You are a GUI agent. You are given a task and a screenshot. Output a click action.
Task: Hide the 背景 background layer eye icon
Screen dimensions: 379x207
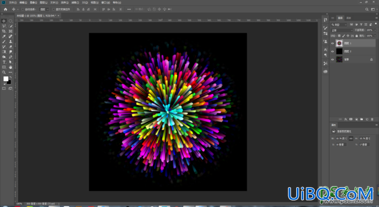332,60
